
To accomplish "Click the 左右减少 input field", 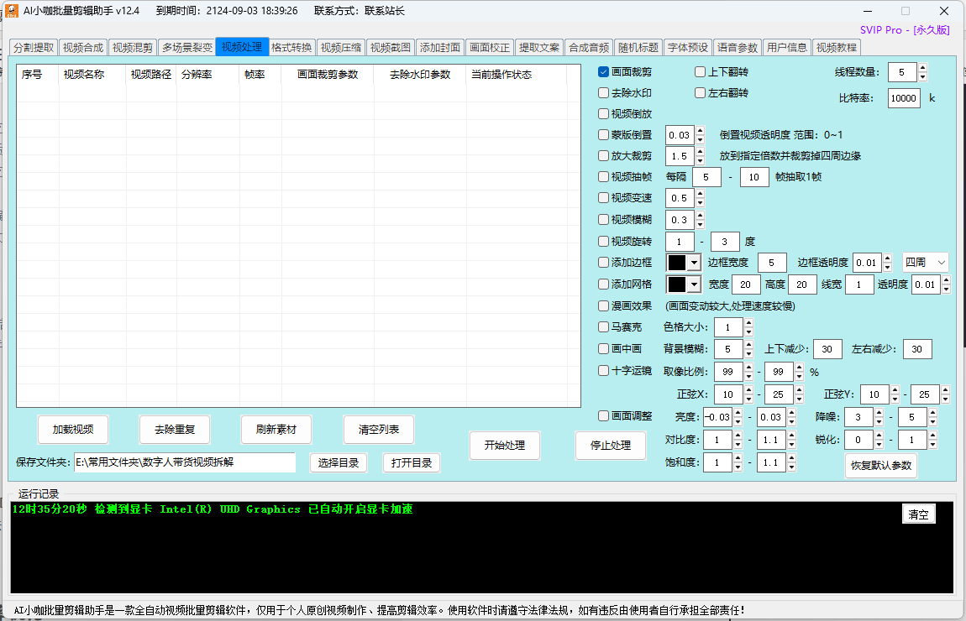I will click(917, 349).
